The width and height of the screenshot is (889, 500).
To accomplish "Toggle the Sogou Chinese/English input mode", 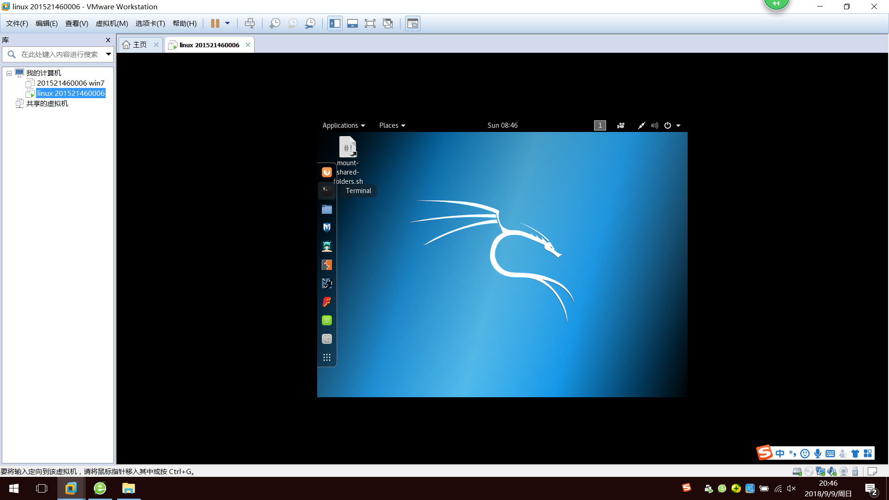I will pos(780,453).
